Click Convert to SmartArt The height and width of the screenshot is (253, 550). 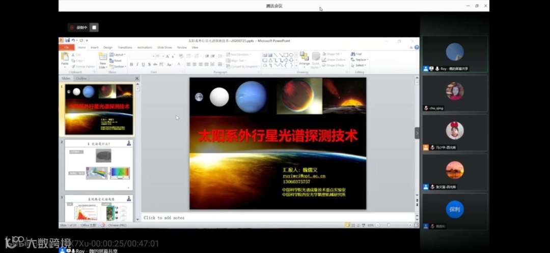tap(243, 67)
